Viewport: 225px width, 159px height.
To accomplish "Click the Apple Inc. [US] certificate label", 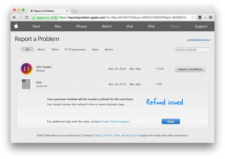I will 47,18.
